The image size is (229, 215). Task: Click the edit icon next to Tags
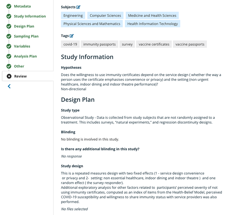[72, 36]
